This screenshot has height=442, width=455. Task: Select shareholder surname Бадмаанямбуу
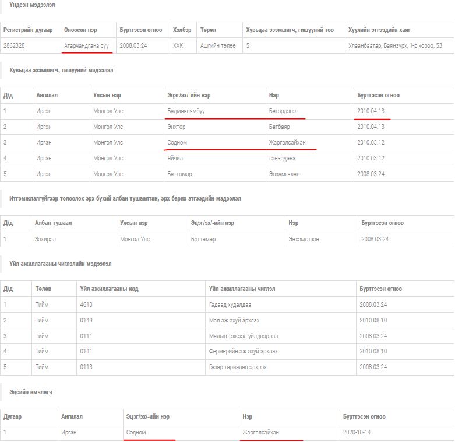point(185,111)
